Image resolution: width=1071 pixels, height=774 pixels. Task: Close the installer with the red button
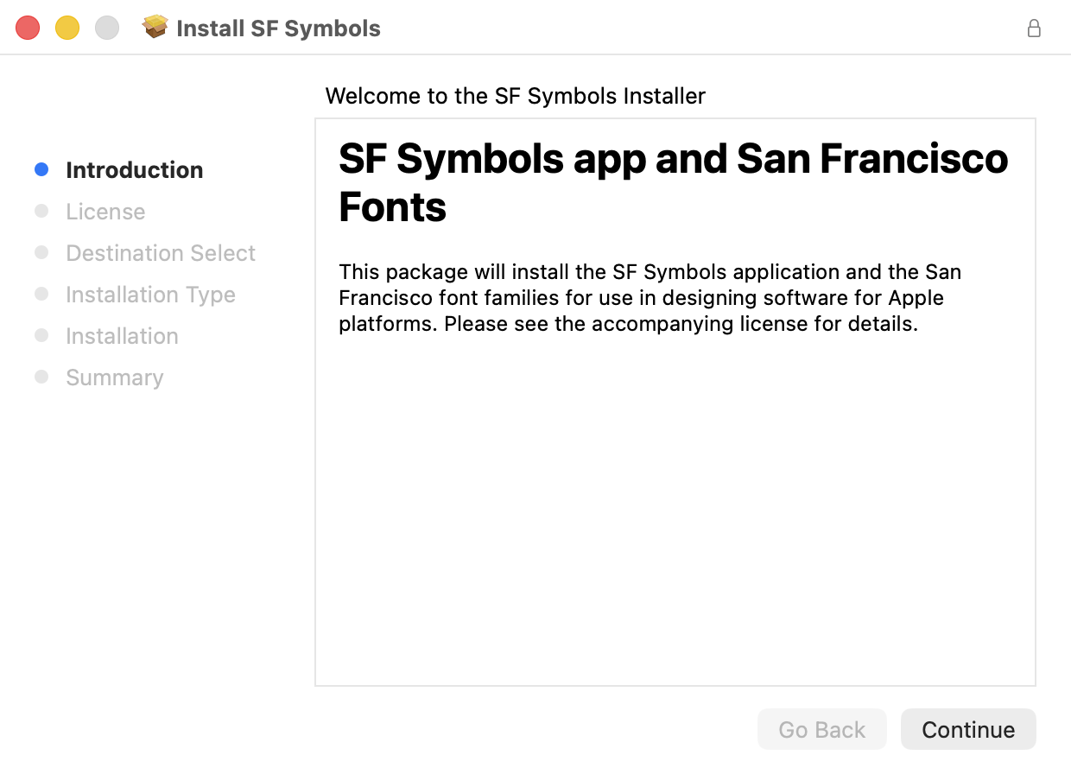pos(28,28)
